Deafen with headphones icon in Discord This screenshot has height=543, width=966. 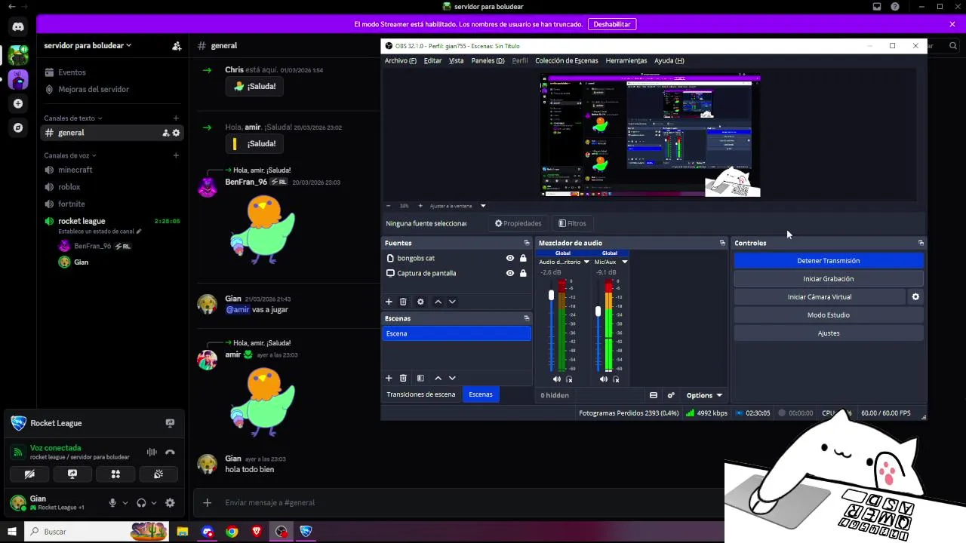[x=141, y=503]
